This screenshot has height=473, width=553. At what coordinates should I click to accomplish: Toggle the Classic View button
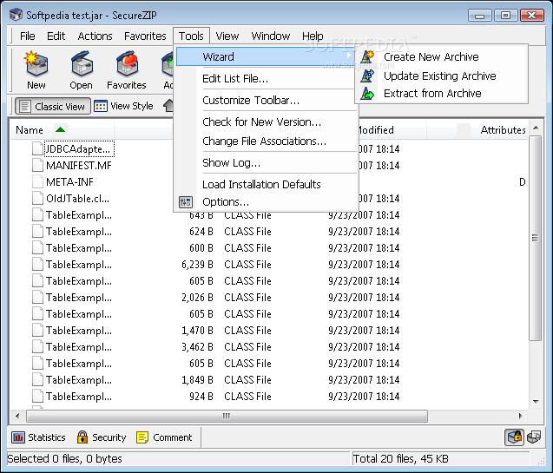[53, 106]
